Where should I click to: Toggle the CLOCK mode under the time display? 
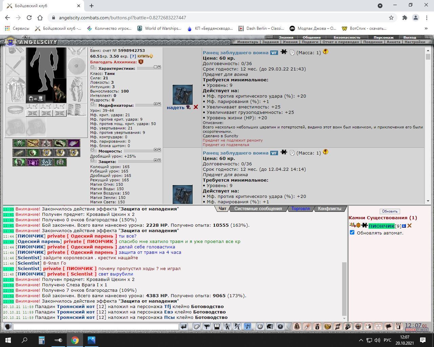pyautogui.click(x=411, y=330)
